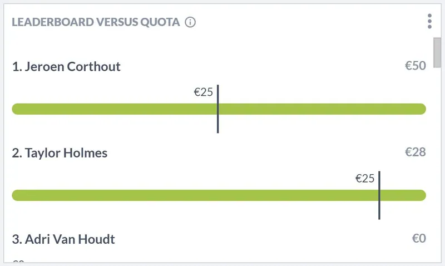445x266 pixels.
Task: Click Taylor Holmes's green progress bar
Action: [x=219, y=195]
